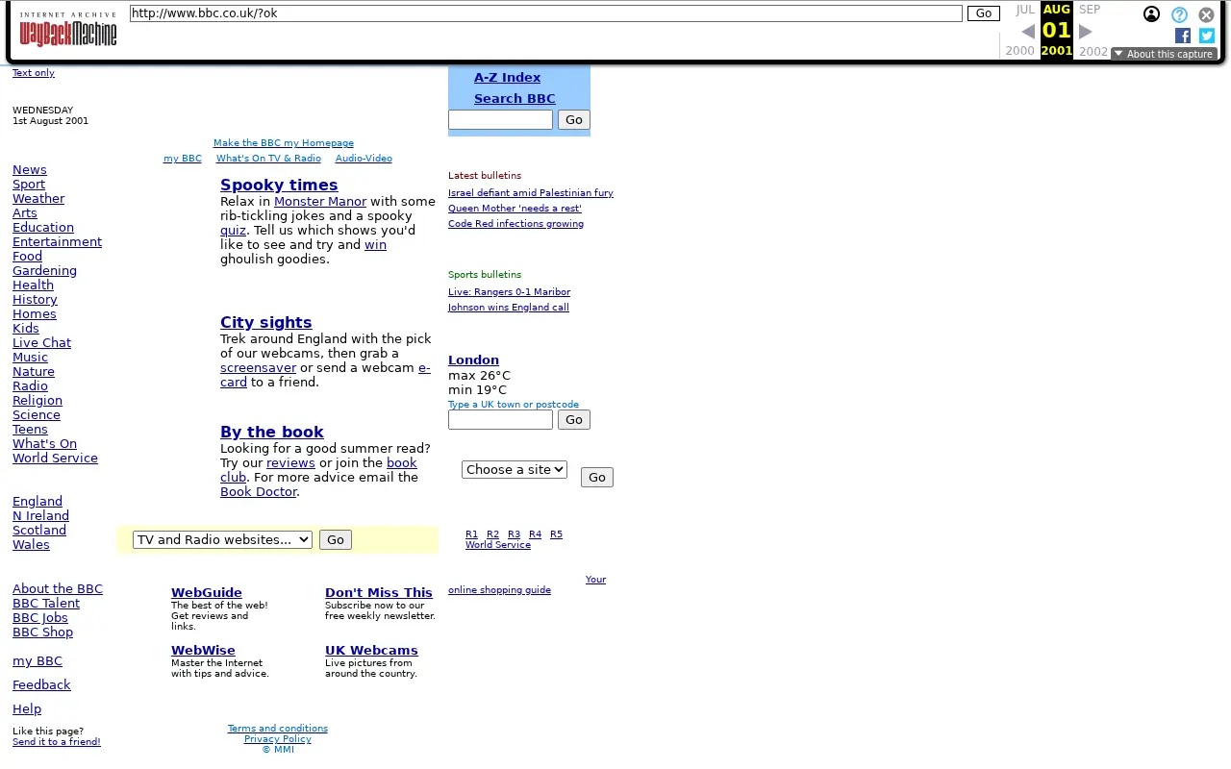
Task: Select the Sport category link
Action: pyautogui.click(x=29, y=184)
